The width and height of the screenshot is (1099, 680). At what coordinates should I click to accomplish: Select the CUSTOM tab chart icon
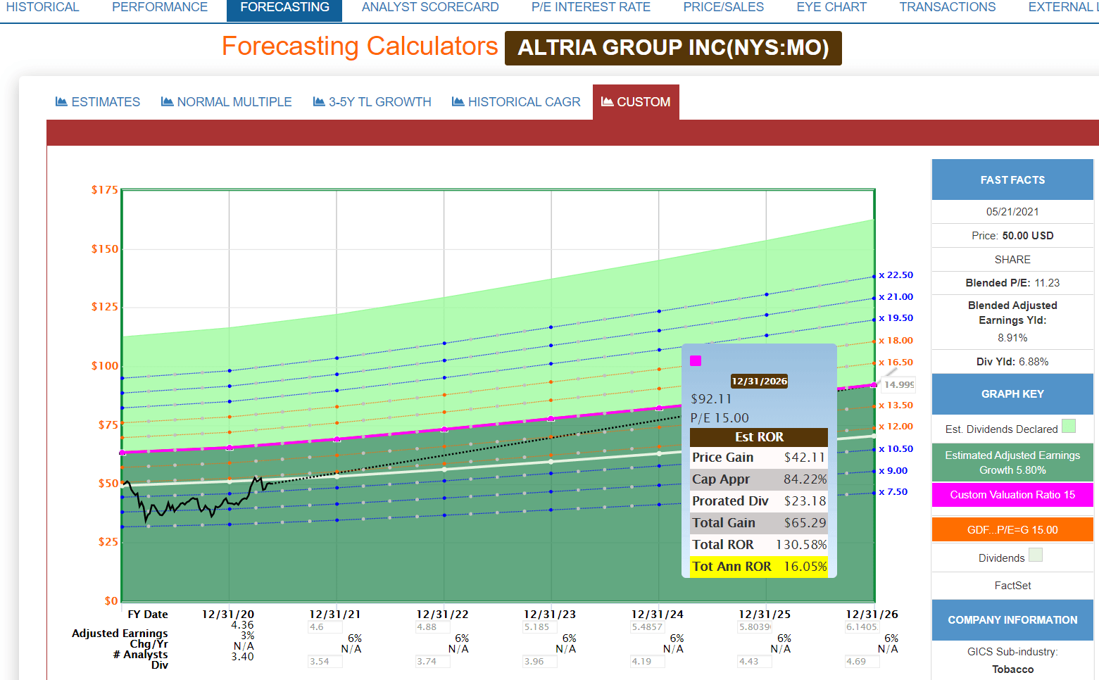point(606,101)
